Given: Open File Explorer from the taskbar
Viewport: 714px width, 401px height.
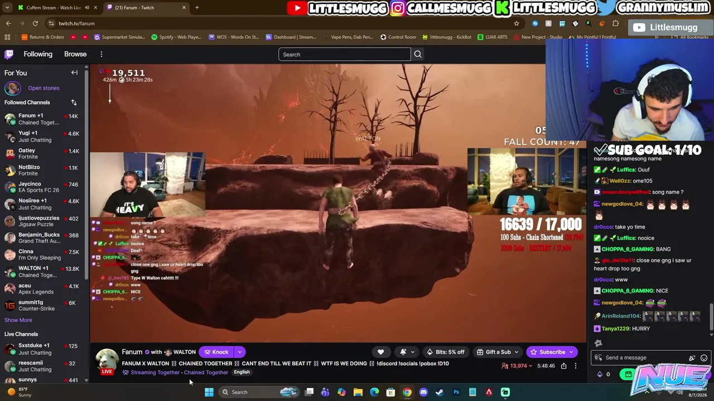Looking at the screenshot, I should 358,392.
